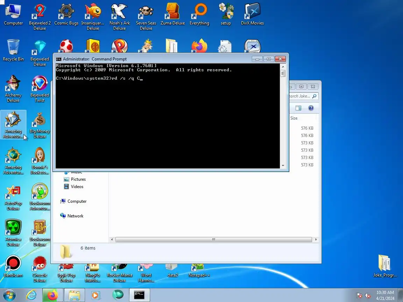Select the DivX Movies shortcut
The image size is (403, 302).
click(x=252, y=14)
